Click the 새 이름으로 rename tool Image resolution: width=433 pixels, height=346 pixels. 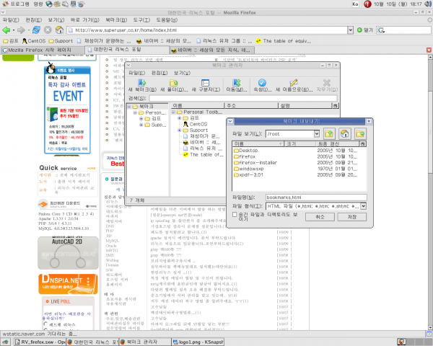click(x=294, y=85)
